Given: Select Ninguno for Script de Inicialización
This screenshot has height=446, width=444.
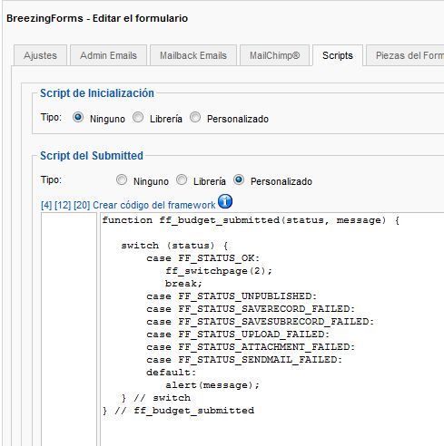Looking at the screenshot, I should click(x=78, y=117).
